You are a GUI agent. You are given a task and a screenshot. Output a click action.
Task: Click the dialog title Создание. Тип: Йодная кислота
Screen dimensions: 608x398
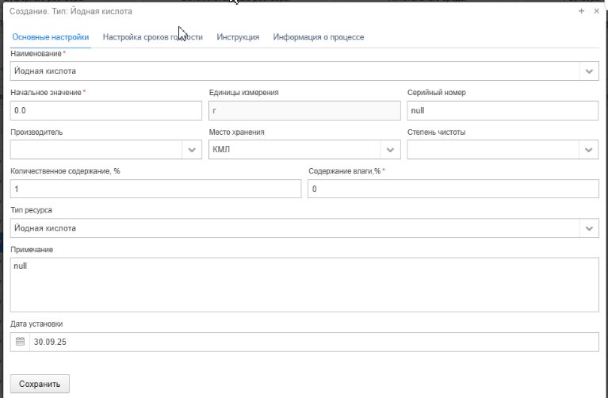coord(71,11)
